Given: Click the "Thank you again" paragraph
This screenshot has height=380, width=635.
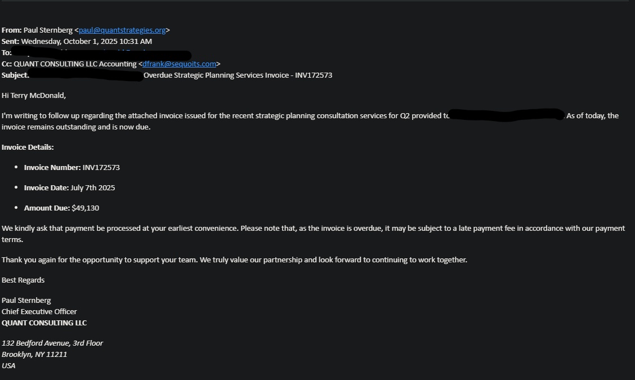Looking at the screenshot, I should coord(234,260).
